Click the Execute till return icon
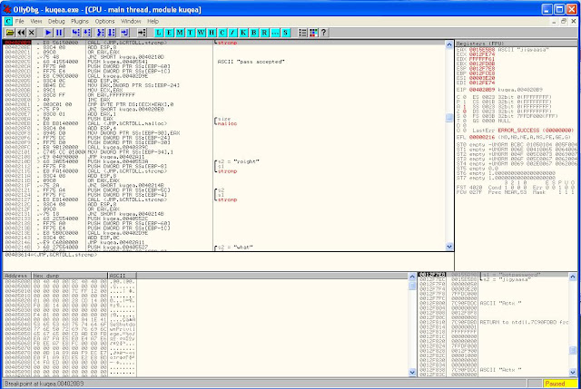This screenshot has height=389, width=581. click(x=124, y=33)
